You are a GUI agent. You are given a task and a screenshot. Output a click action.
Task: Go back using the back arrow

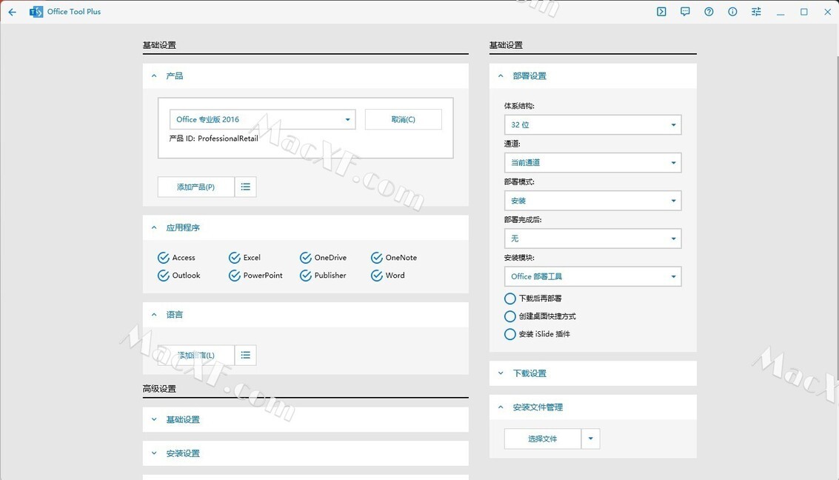point(13,12)
